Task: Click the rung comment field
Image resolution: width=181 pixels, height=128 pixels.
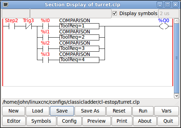Action: tap(71, 13)
